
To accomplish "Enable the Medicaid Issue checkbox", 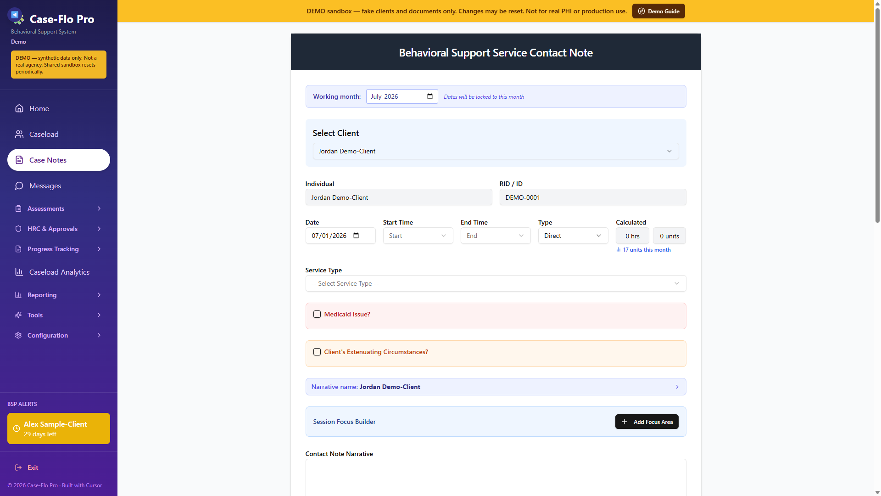I will (317, 314).
